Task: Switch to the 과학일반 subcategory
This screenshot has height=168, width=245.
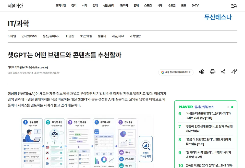Action: [x=135, y=36]
